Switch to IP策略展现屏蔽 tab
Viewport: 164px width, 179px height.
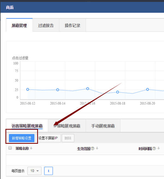click(67, 126)
